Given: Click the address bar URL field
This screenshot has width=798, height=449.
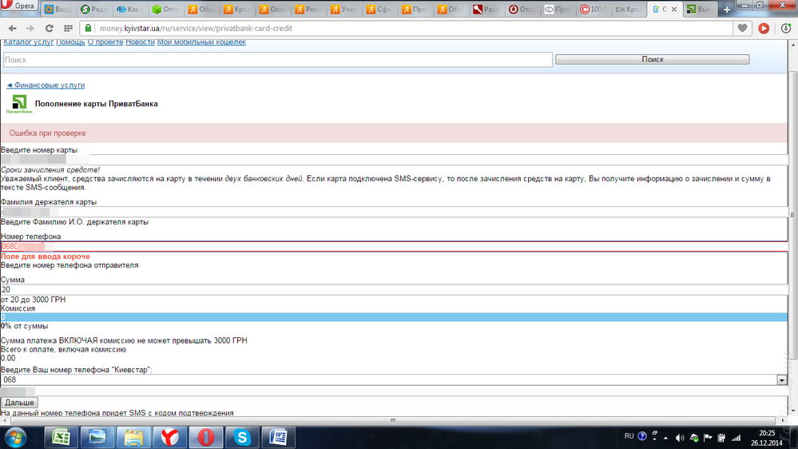Looking at the screenshot, I should coord(407,29).
